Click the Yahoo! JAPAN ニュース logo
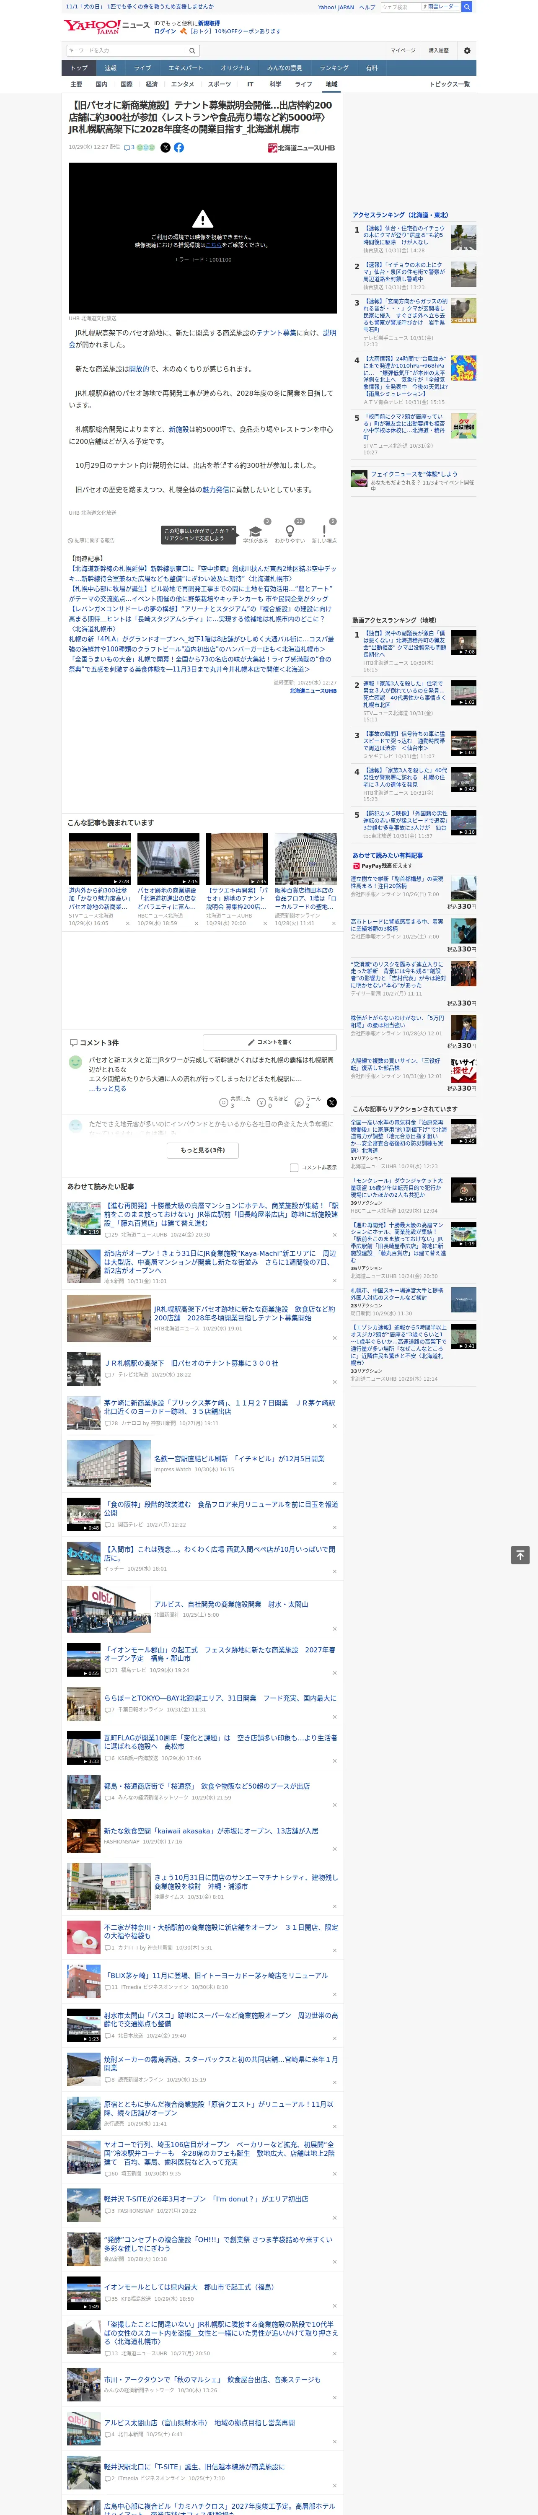 pyautogui.click(x=106, y=26)
